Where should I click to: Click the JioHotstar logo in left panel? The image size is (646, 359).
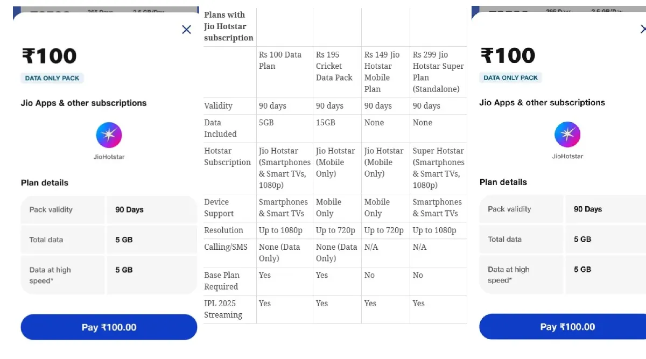tap(109, 135)
